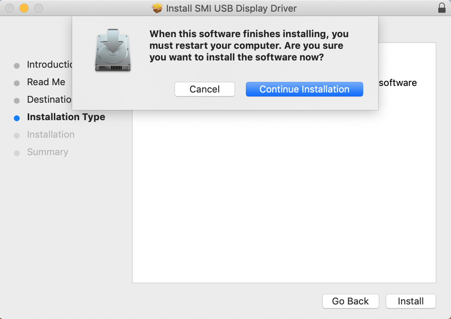Click the dot beside Read Me step
This screenshot has height=319, width=451.
tap(17, 82)
